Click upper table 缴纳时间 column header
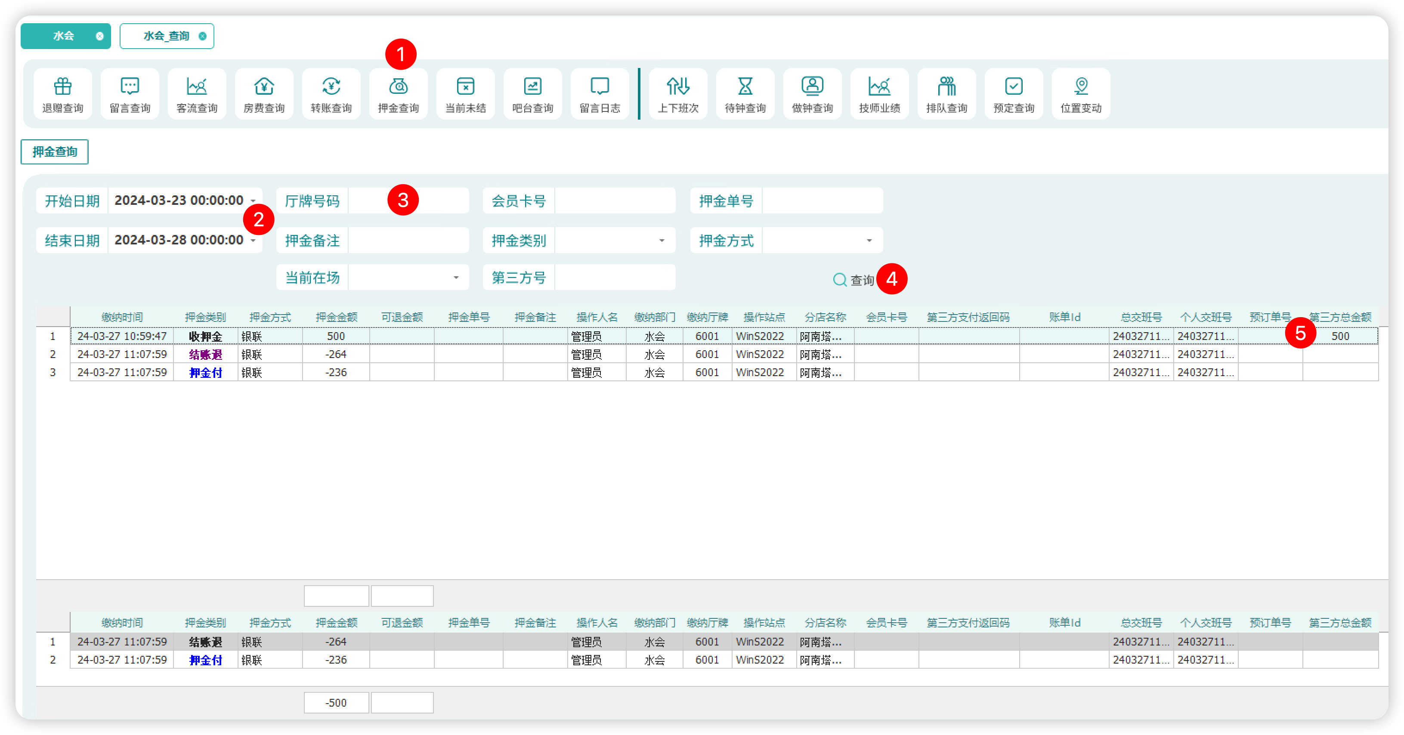Viewport: 1404px width, 735px height. (122, 317)
